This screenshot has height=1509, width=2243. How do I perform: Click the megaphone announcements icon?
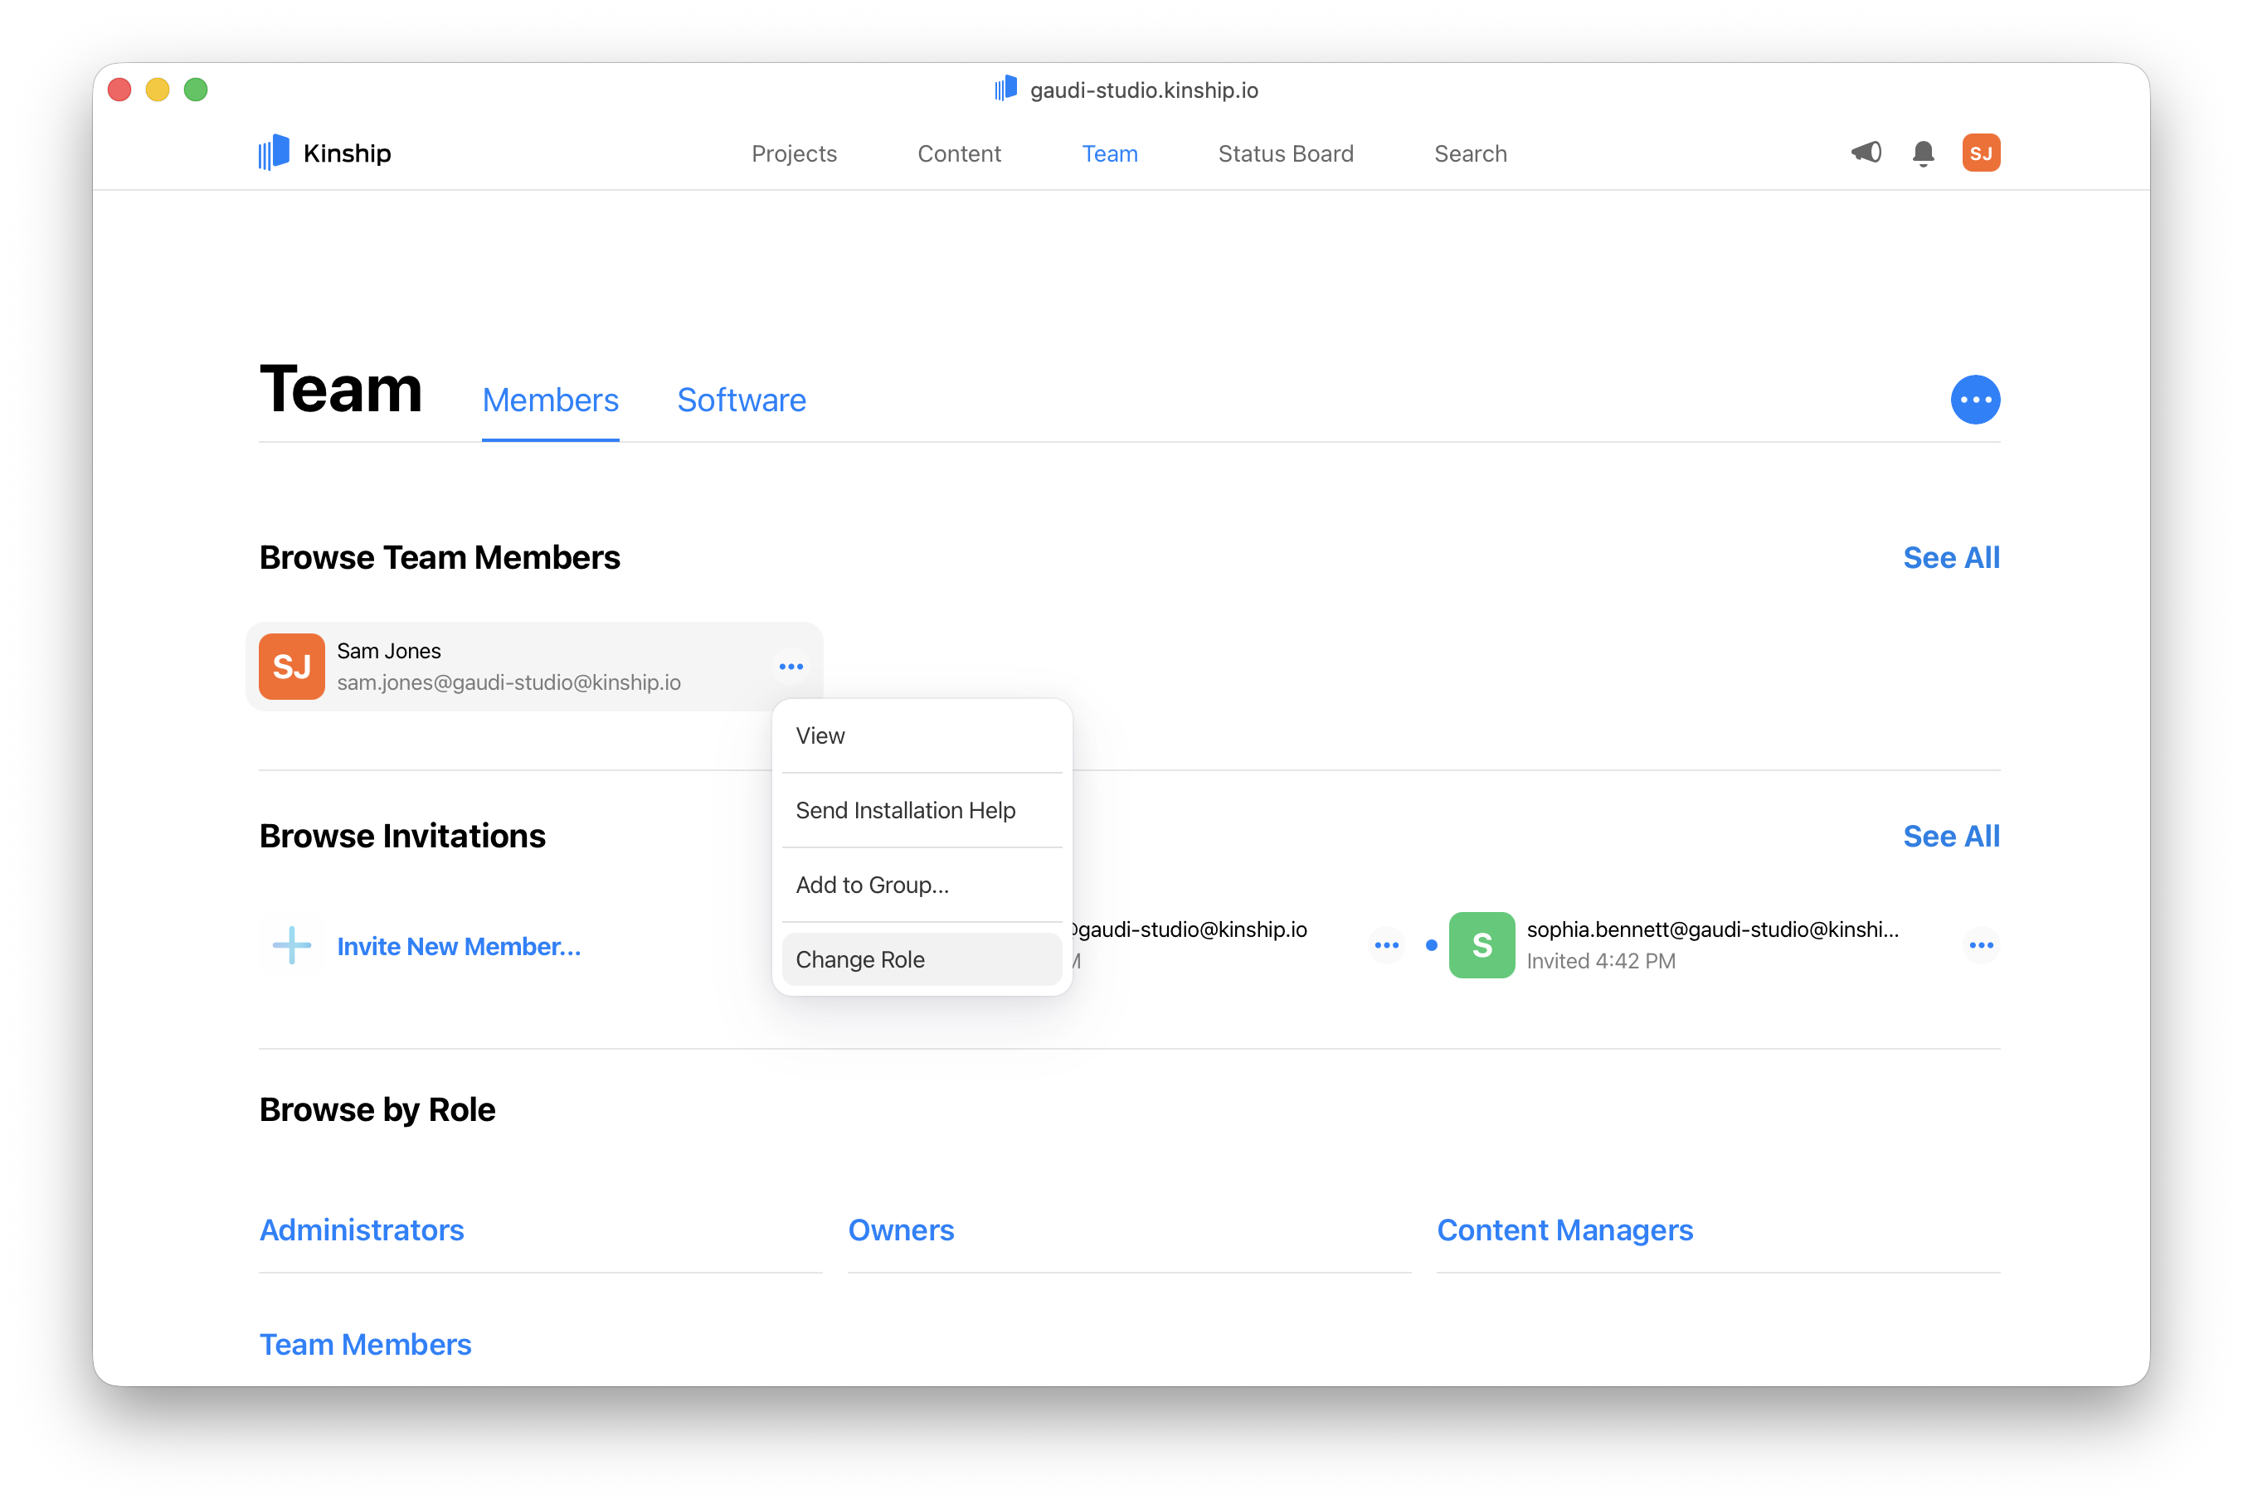point(1866,152)
